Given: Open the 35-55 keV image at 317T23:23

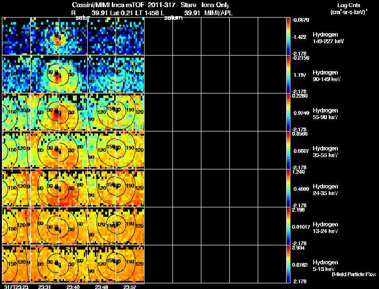Looking at the screenshot, I should tap(16, 150).
